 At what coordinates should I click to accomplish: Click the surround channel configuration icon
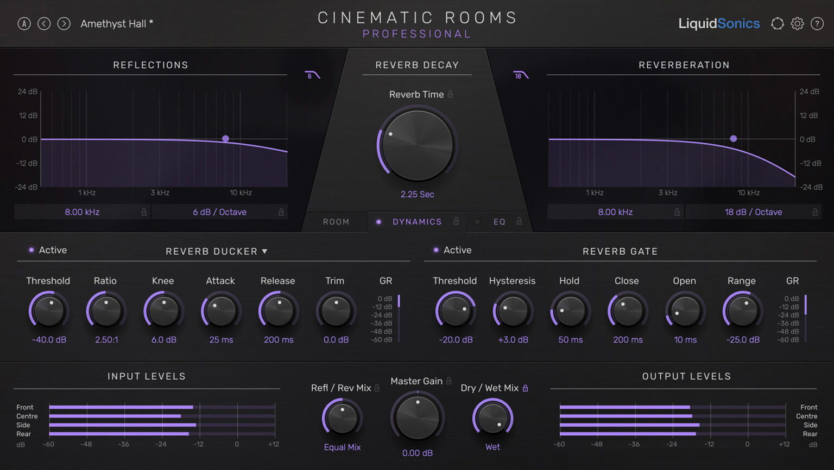pyautogui.click(x=777, y=23)
